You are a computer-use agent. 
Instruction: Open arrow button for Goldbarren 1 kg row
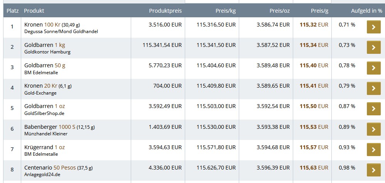pos(373,48)
